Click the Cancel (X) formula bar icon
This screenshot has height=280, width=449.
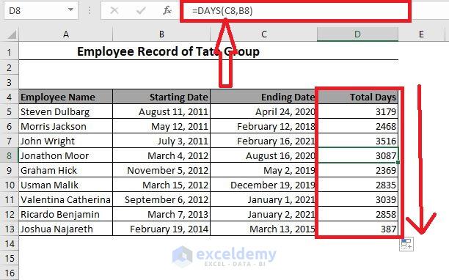[x=114, y=10]
